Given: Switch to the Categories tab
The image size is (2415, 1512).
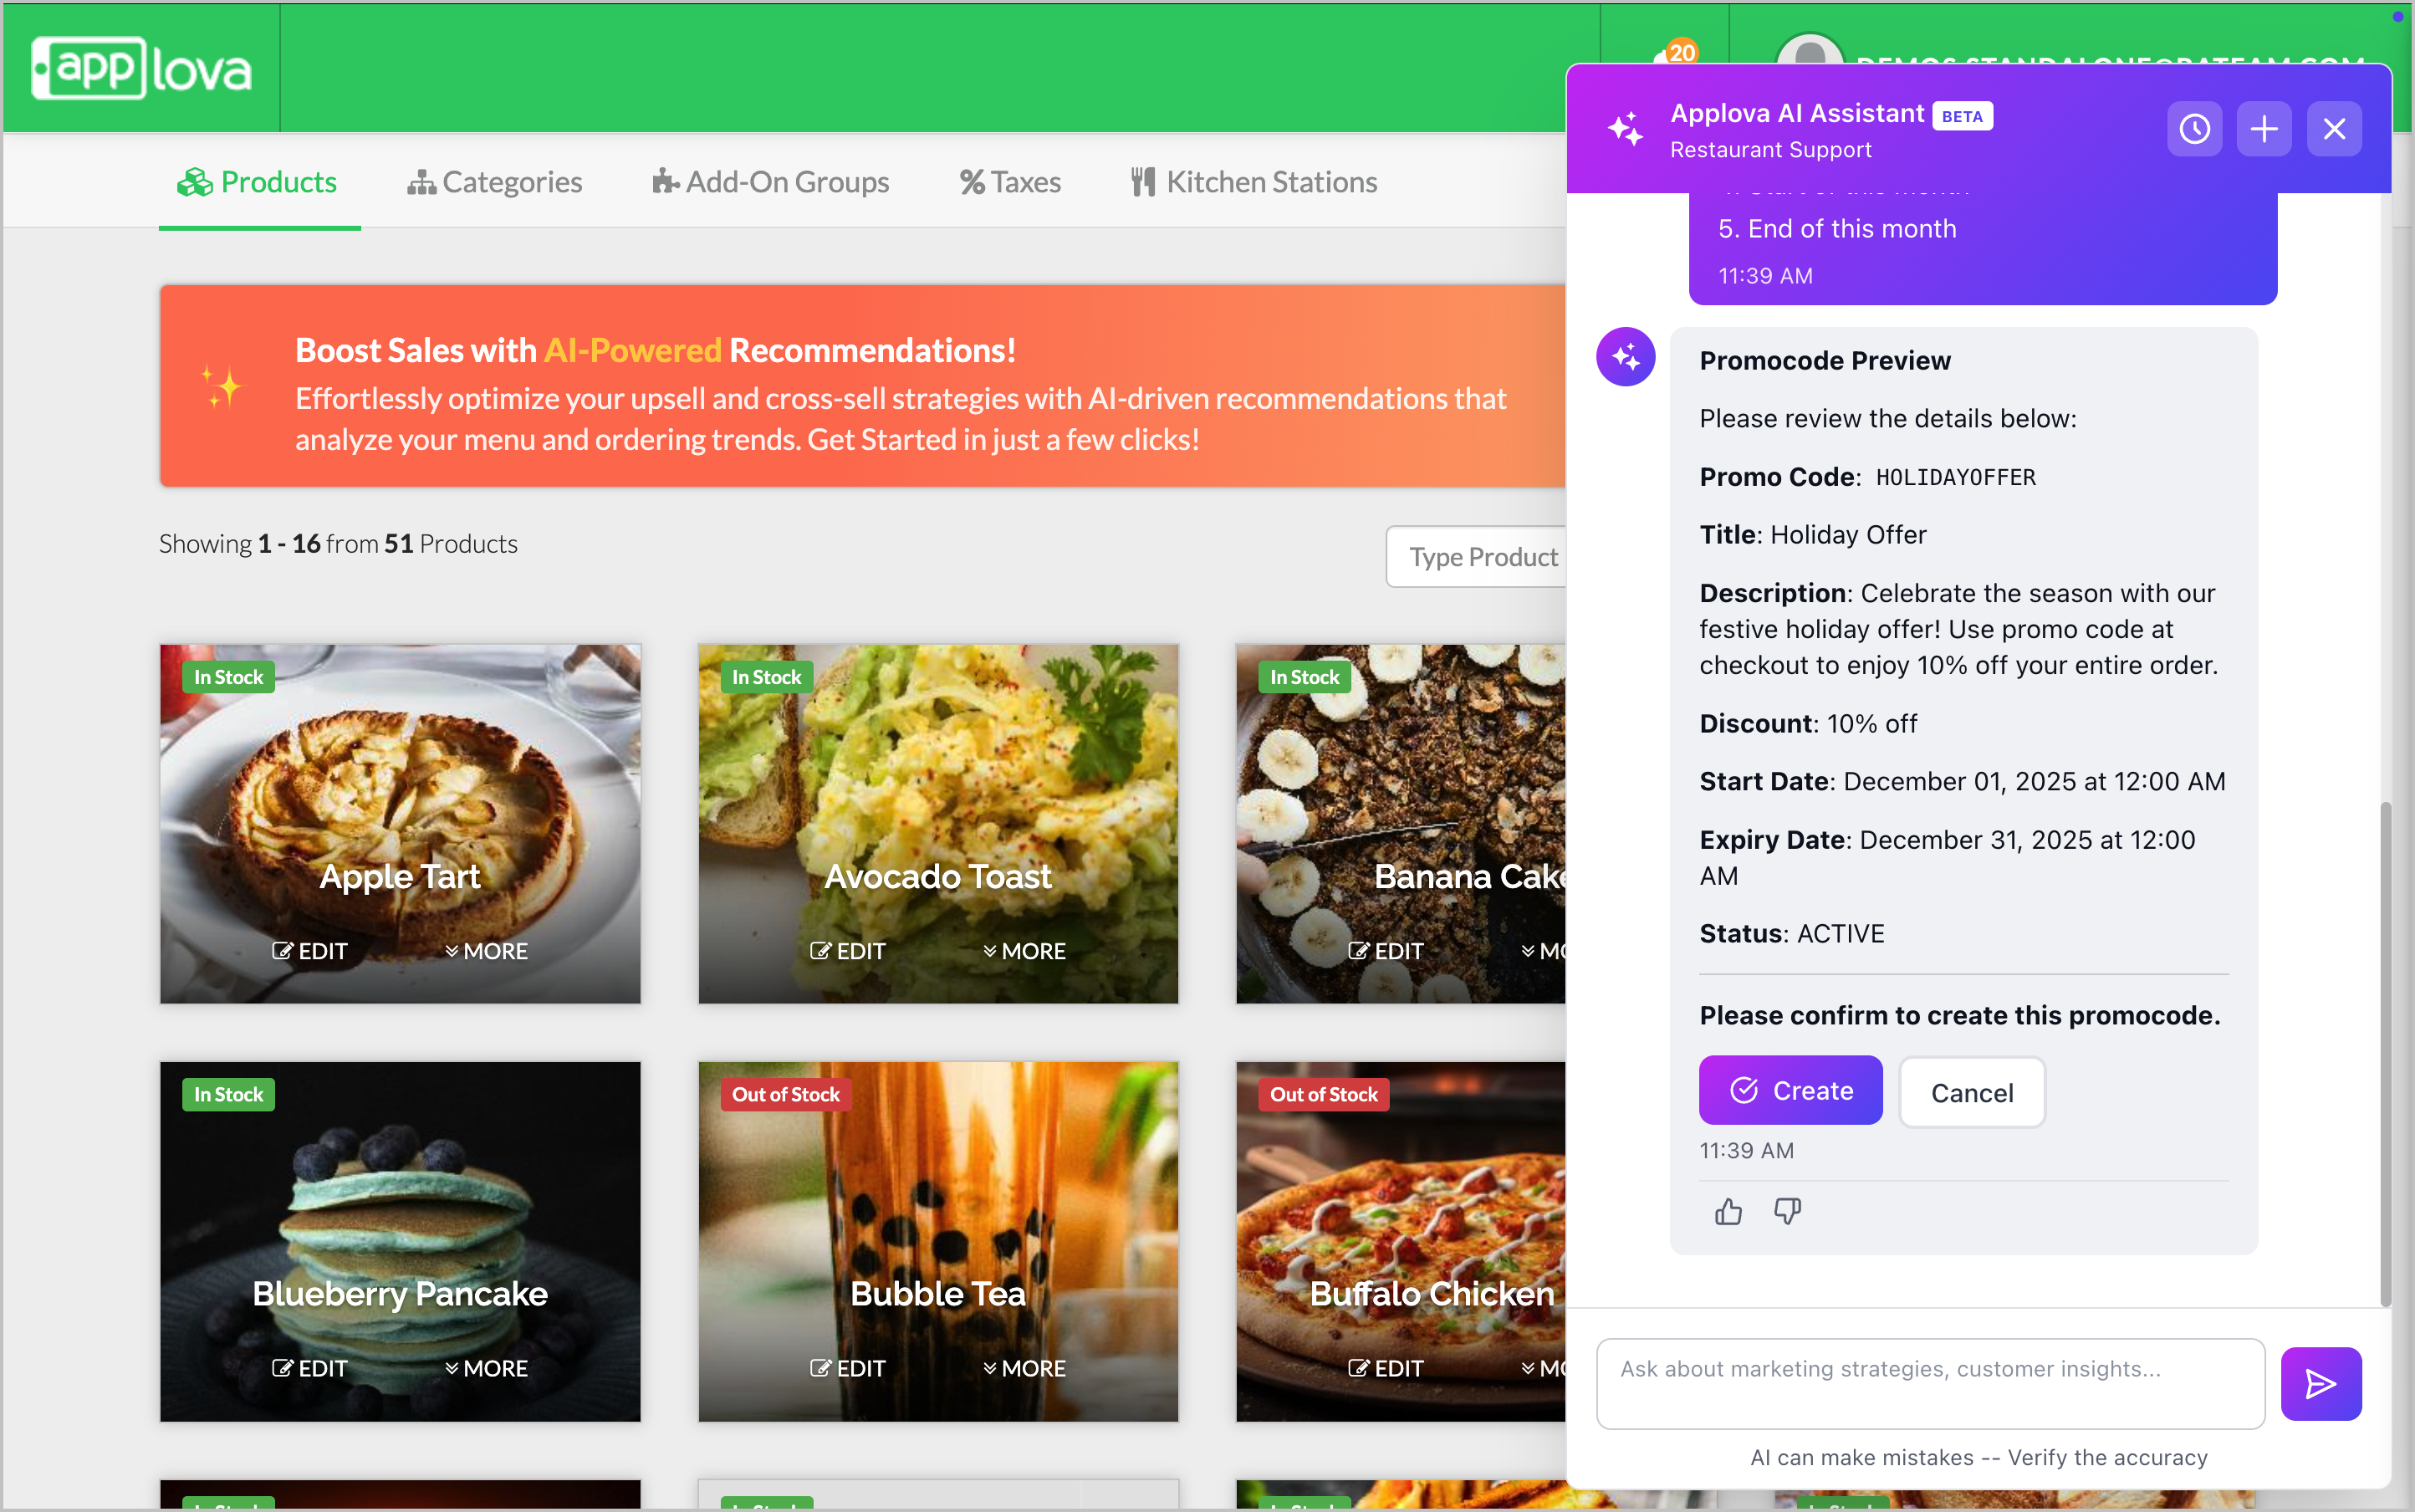Looking at the screenshot, I should [x=495, y=182].
